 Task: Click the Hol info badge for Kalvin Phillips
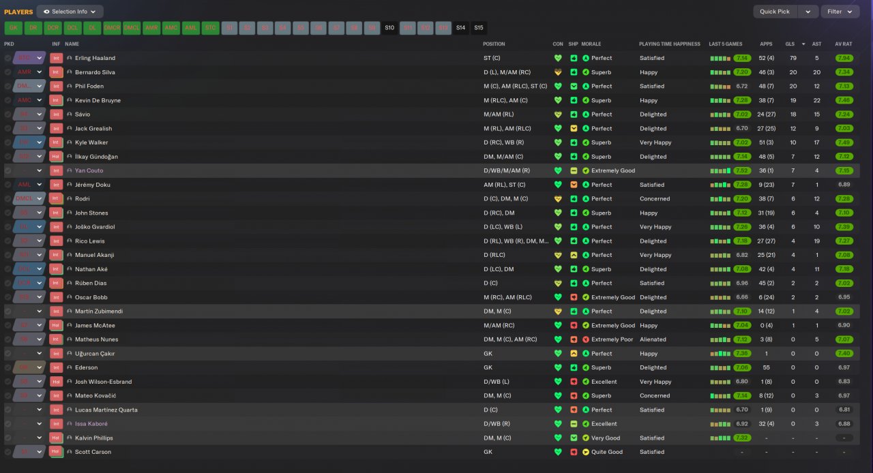pyautogui.click(x=56, y=438)
